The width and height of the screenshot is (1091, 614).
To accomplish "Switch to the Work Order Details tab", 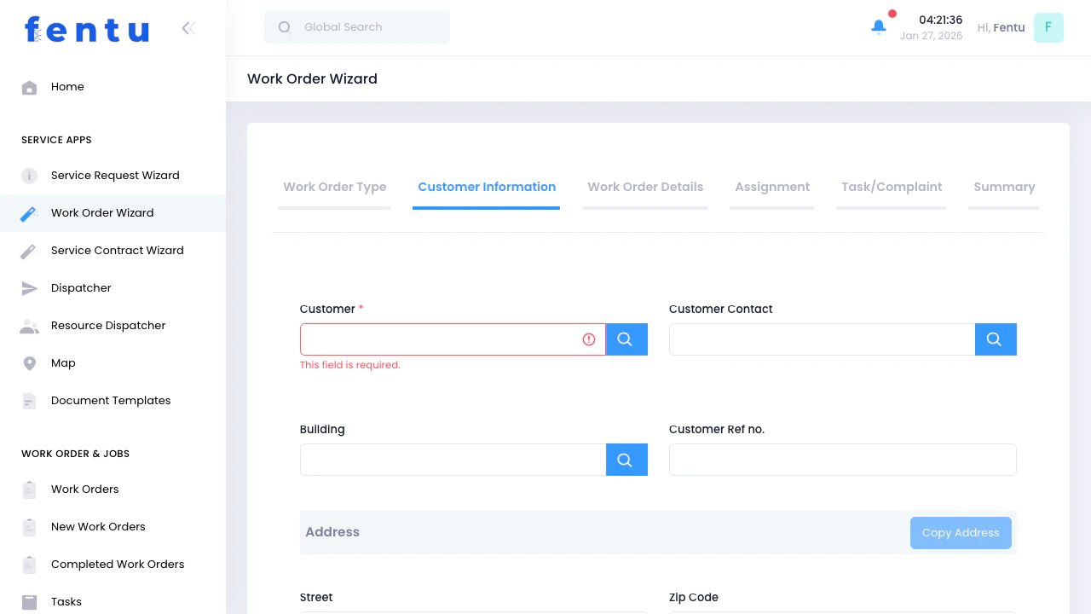I will 645,187.
